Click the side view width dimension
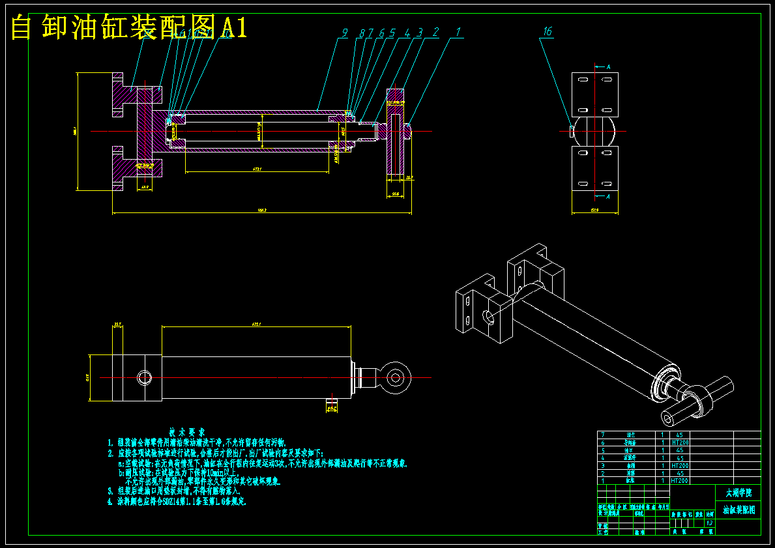Image resolution: width=775 pixels, height=548 pixels. click(594, 210)
